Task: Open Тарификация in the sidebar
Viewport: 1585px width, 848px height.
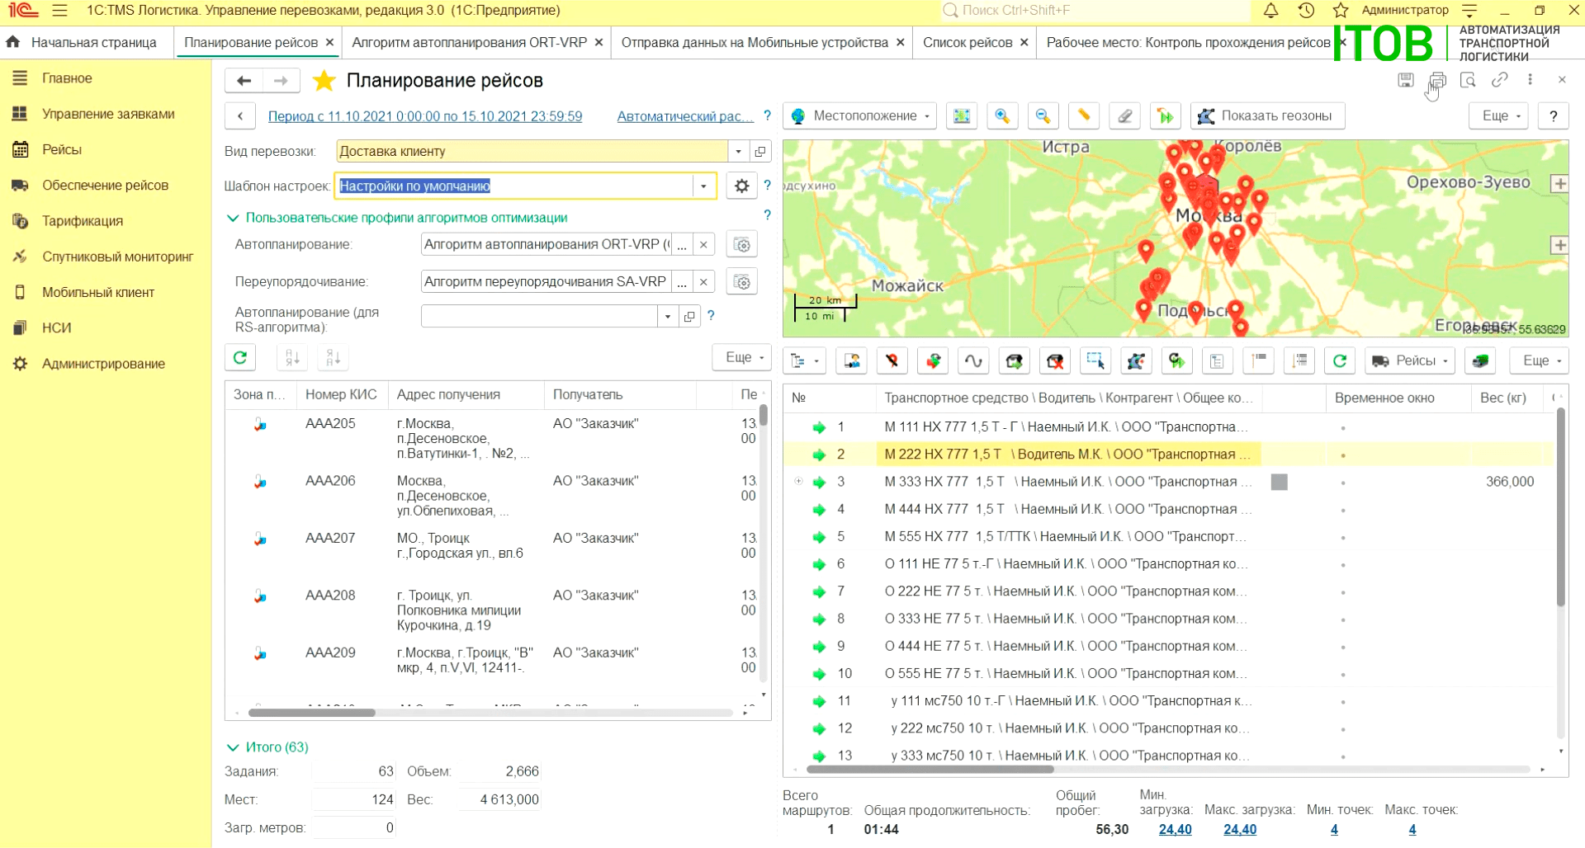Action: (x=83, y=222)
